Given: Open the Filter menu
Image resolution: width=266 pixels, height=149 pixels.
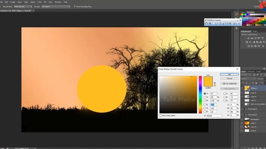Looking at the screenshot, I should [39, 2].
